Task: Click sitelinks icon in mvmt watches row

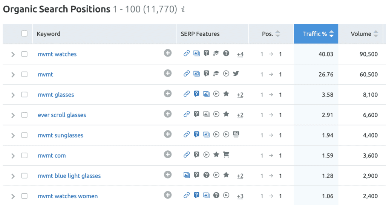Action: (187, 53)
